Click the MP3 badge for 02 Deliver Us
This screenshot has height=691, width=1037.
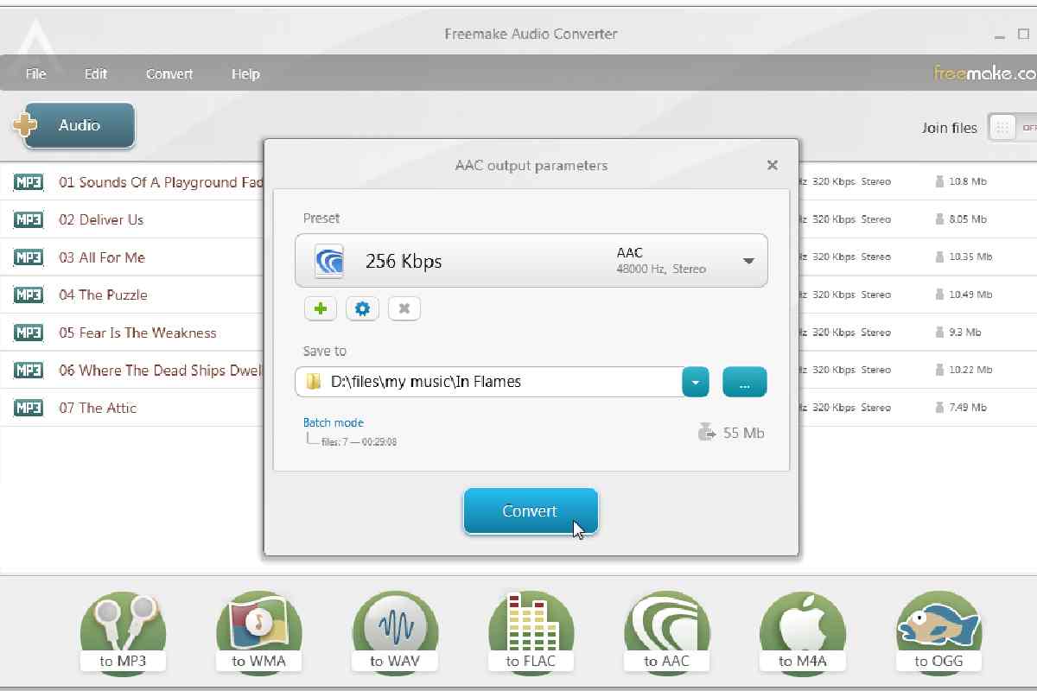pyautogui.click(x=29, y=219)
